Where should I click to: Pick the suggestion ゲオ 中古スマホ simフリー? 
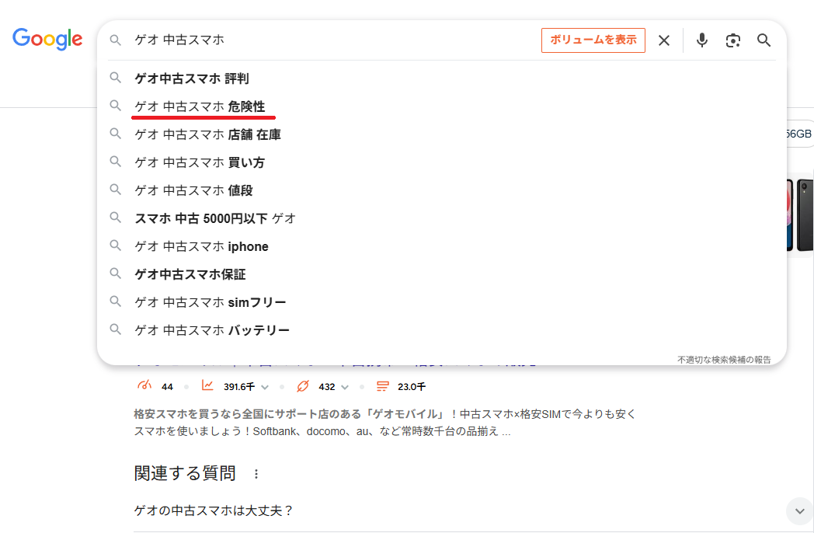coord(210,302)
